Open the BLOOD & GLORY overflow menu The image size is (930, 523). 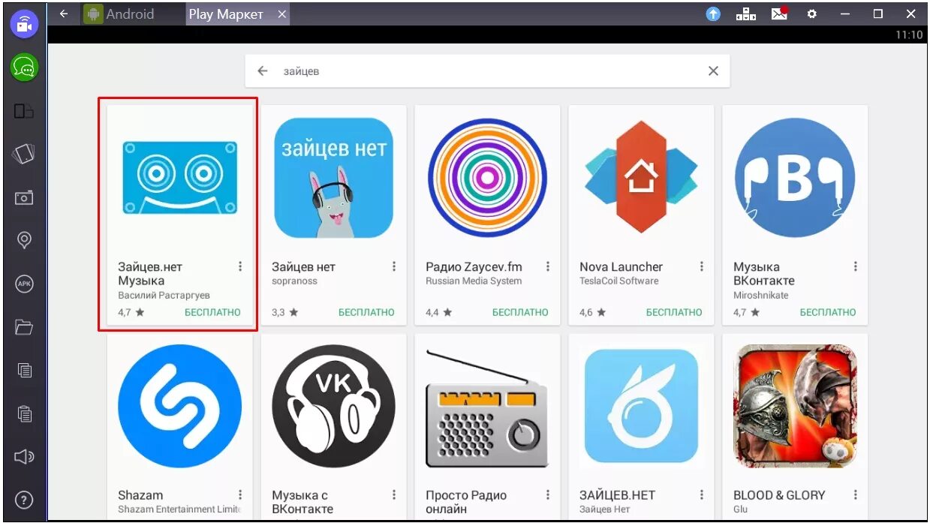click(x=856, y=495)
